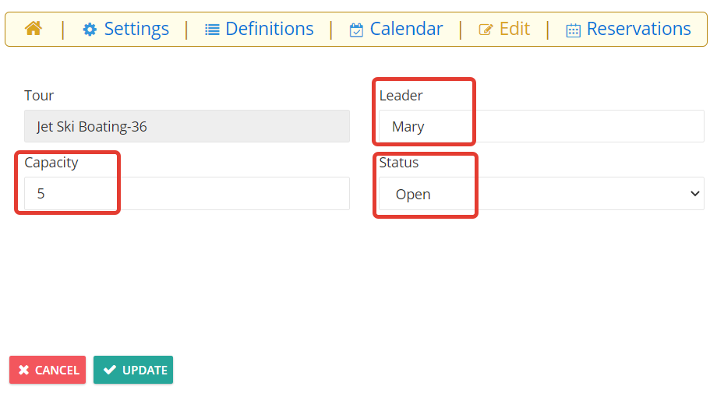Open the Home page icon
The width and height of the screenshot is (717, 397).
click(x=34, y=29)
